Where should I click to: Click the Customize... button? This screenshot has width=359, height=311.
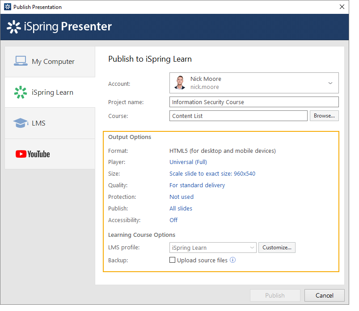[x=277, y=248]
